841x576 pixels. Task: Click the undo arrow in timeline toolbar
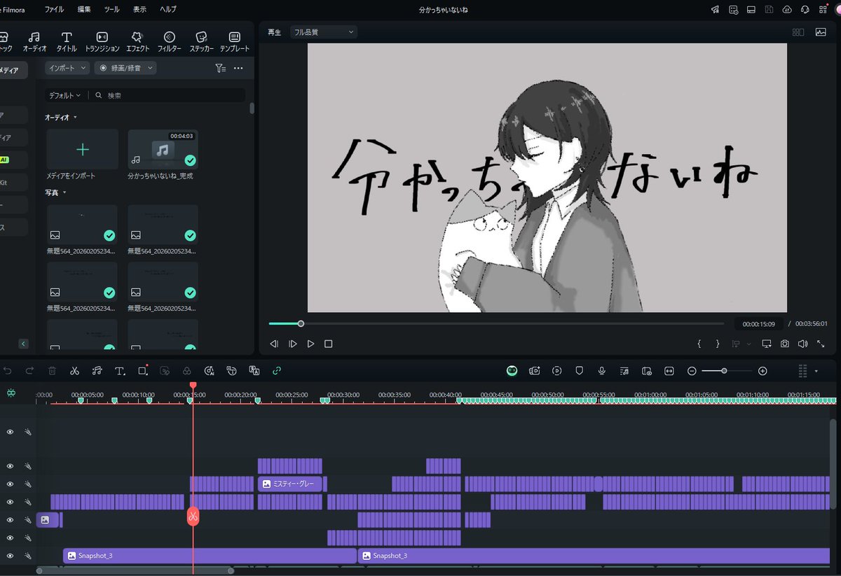coord(7,371)
